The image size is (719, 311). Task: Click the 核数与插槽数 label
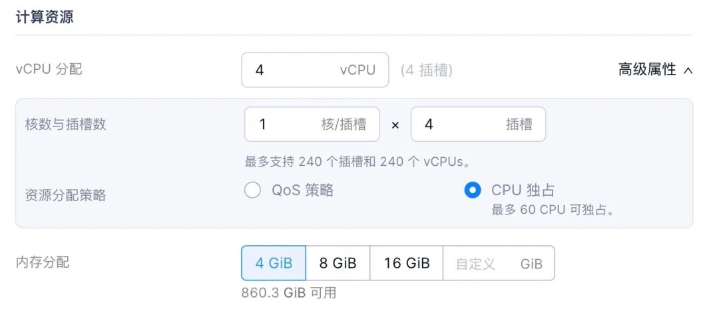(65, 125)
